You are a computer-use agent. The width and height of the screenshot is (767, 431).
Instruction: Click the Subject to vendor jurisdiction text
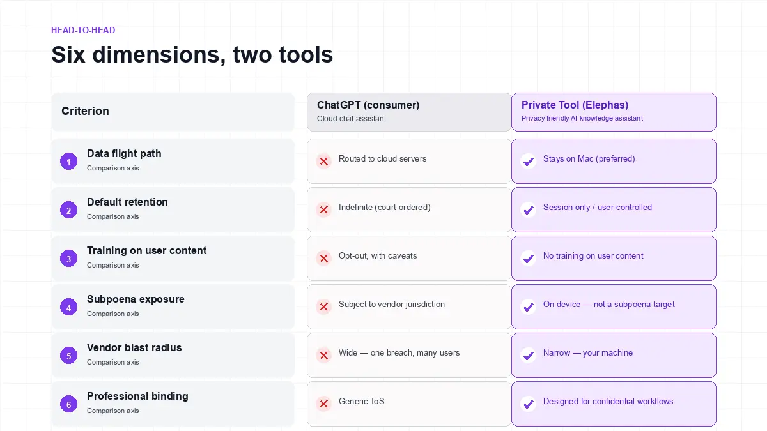click(392, 305)
